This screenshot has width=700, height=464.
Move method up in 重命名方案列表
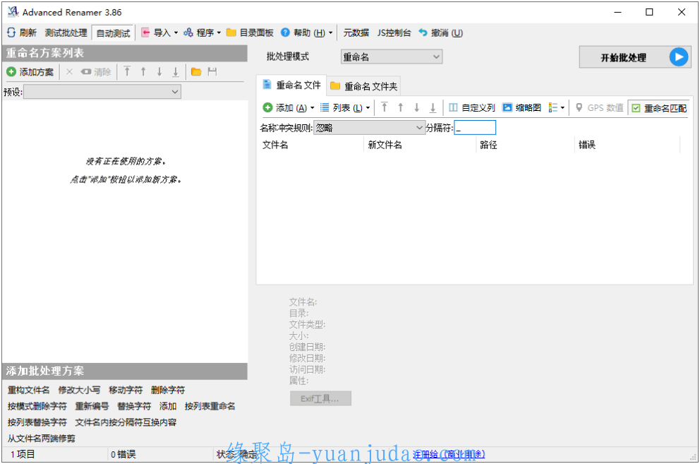coord(143,71)
